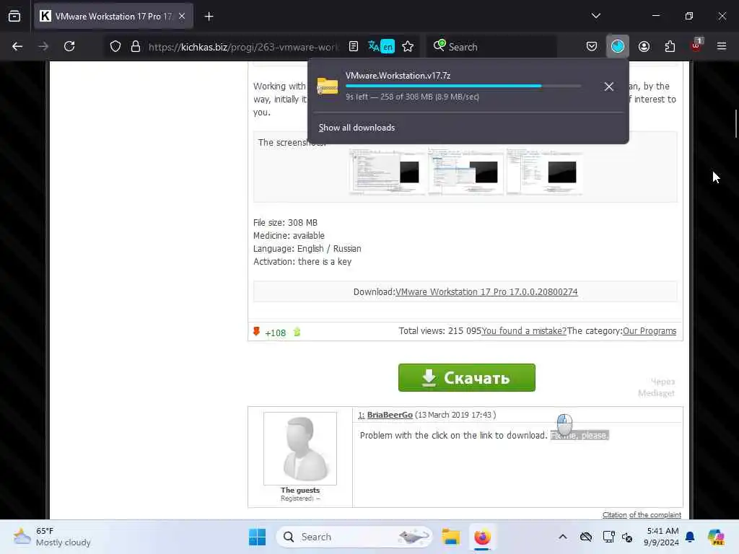Screen dimensions: 739x554
Task: Open the second VMware screenshot thumbnail
Action: pos(465,172)
